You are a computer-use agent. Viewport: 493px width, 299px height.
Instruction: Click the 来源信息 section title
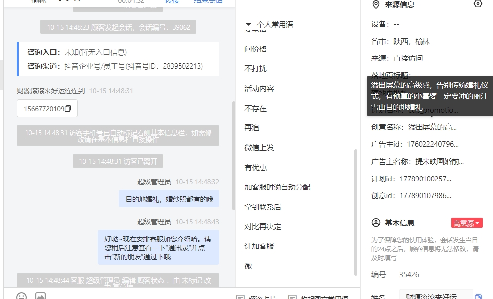(x=399, y=5)
